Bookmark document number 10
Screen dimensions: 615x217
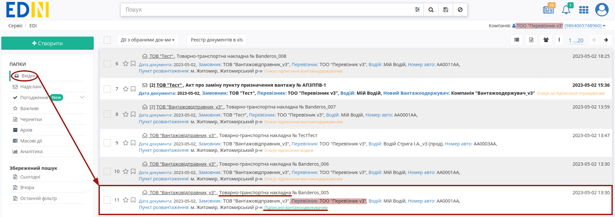[133, 171]
